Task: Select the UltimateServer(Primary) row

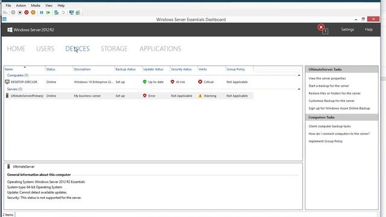Action: (128, 96)
